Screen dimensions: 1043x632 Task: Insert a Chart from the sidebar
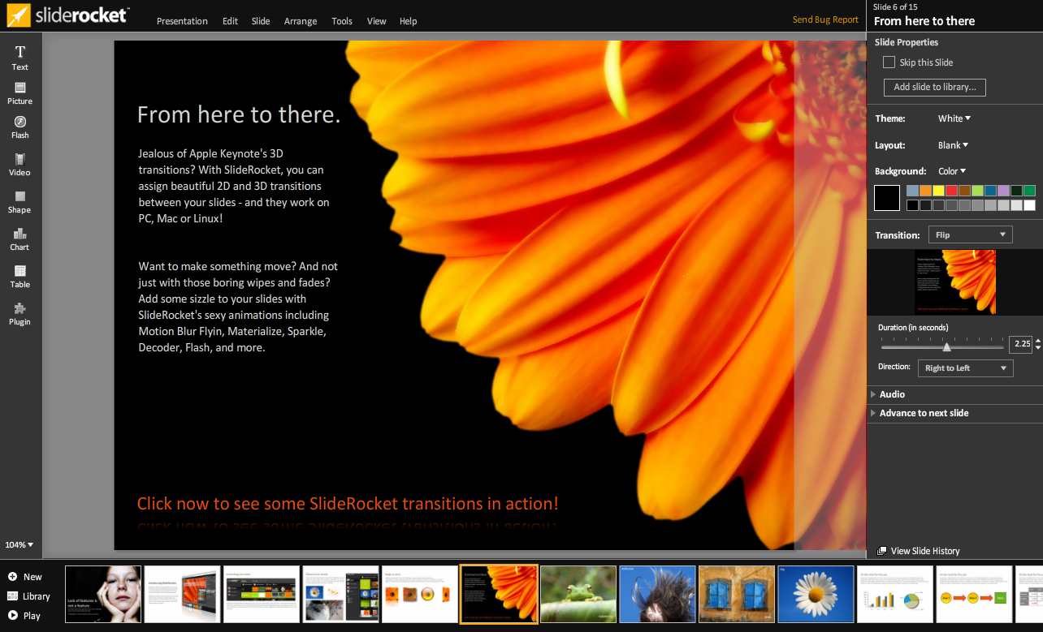(20, 239)
